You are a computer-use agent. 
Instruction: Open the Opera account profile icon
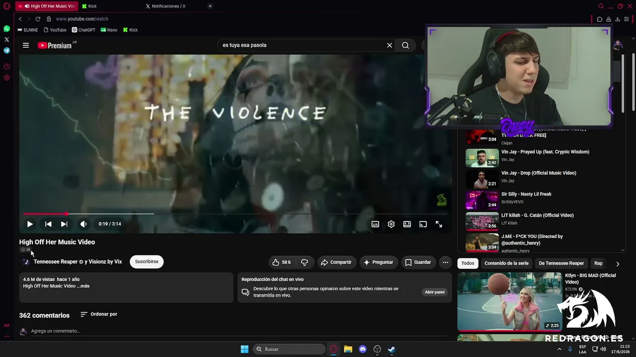click(609, 19)
